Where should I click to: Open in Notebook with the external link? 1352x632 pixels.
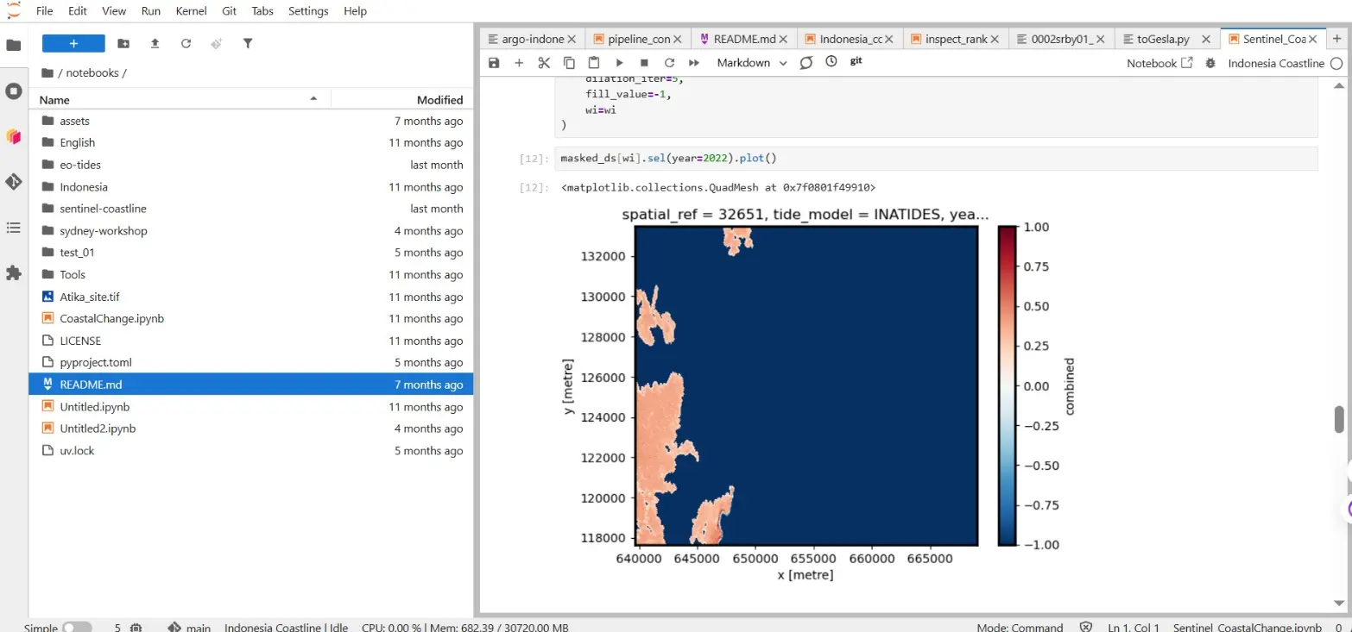(1159, 63)
